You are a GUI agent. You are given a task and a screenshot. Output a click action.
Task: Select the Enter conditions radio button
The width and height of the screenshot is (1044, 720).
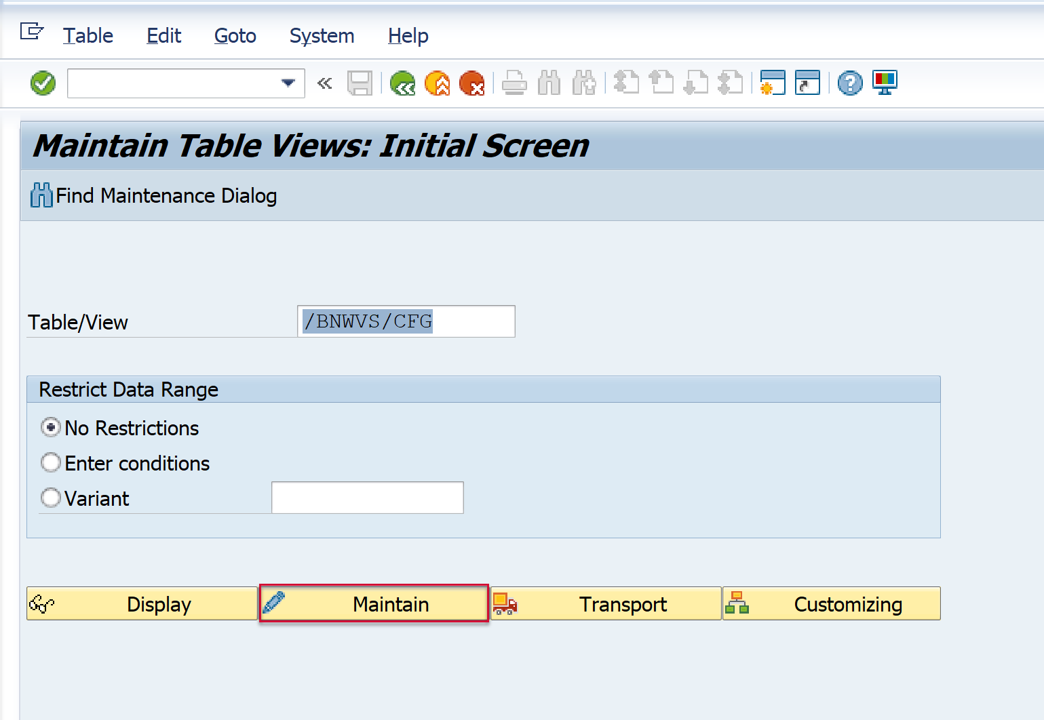point(51,463)
